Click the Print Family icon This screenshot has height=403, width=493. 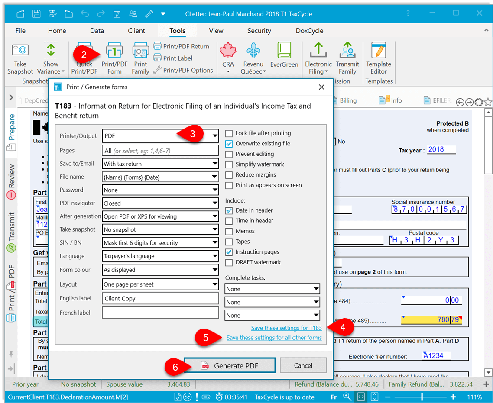[140, 51]
